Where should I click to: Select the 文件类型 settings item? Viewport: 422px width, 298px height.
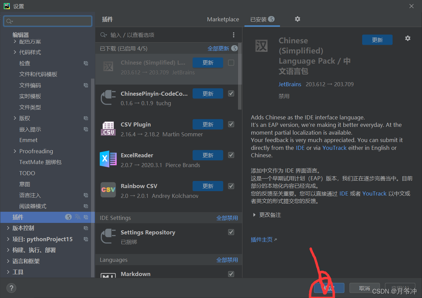(30, 107)
